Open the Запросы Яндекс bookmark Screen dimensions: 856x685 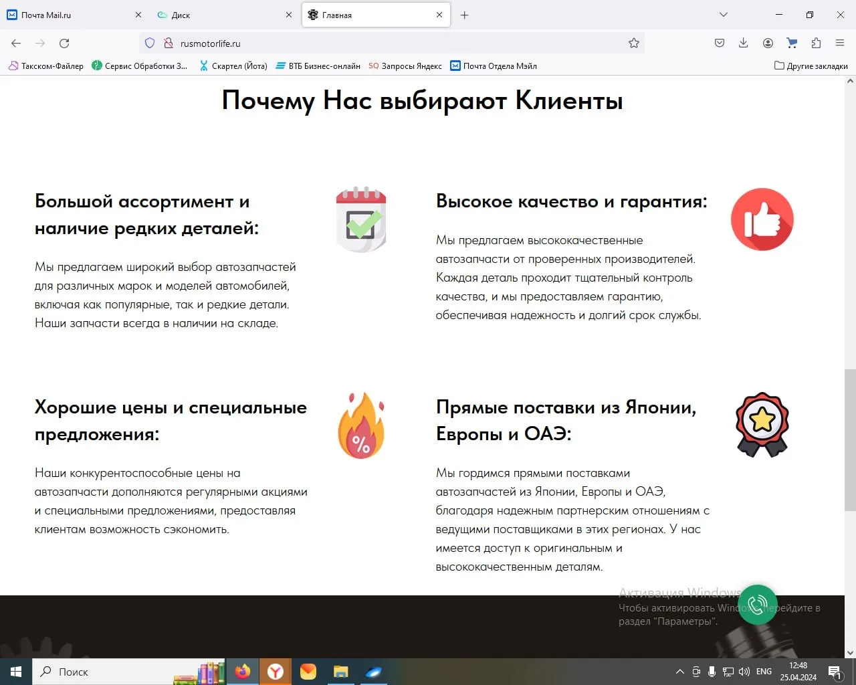click(x=405, y=66)
